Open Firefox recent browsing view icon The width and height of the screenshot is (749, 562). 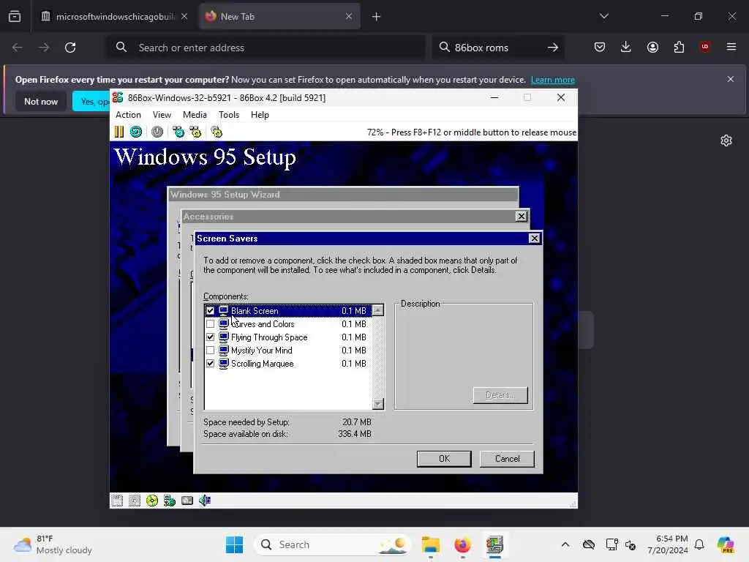(15, 17)
